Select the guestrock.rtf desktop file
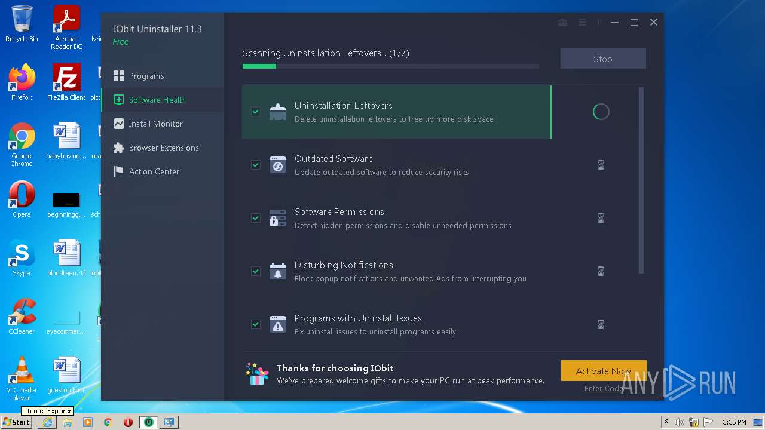 click(x=66, y=375)
